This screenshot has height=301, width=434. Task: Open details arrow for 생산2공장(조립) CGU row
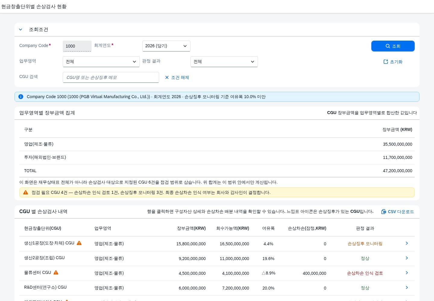(407, 258)
